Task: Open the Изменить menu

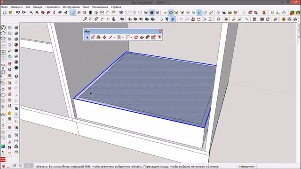Action: [17, 7]
